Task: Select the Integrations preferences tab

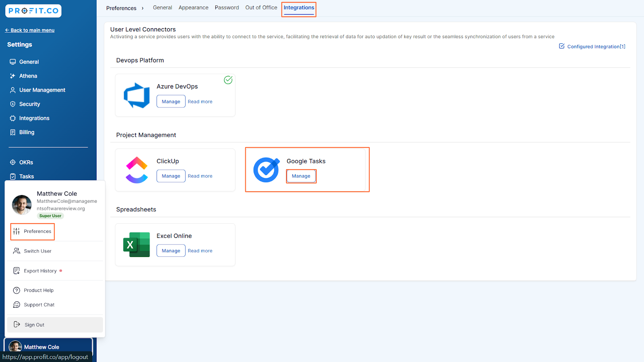Action: click(299, 8)
